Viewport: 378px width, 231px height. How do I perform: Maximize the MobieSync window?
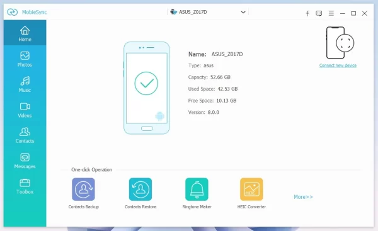(353, 13)
